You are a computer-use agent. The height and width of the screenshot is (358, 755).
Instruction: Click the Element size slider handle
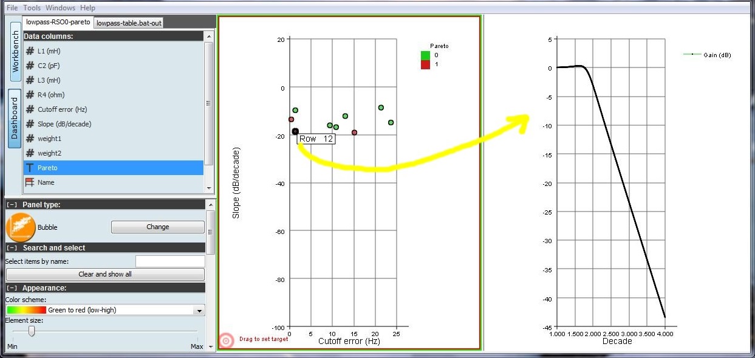click(32, 331)
